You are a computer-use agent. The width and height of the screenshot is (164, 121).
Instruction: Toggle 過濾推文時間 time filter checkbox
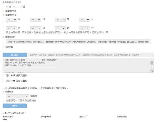[x=4, y=15]
